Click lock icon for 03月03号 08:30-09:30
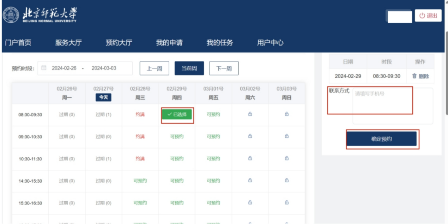This screenshot has height=224, width=448. click(287, 114)
